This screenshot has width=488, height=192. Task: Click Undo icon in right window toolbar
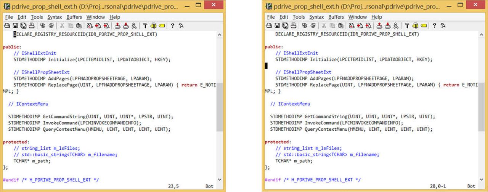[305, 26]
